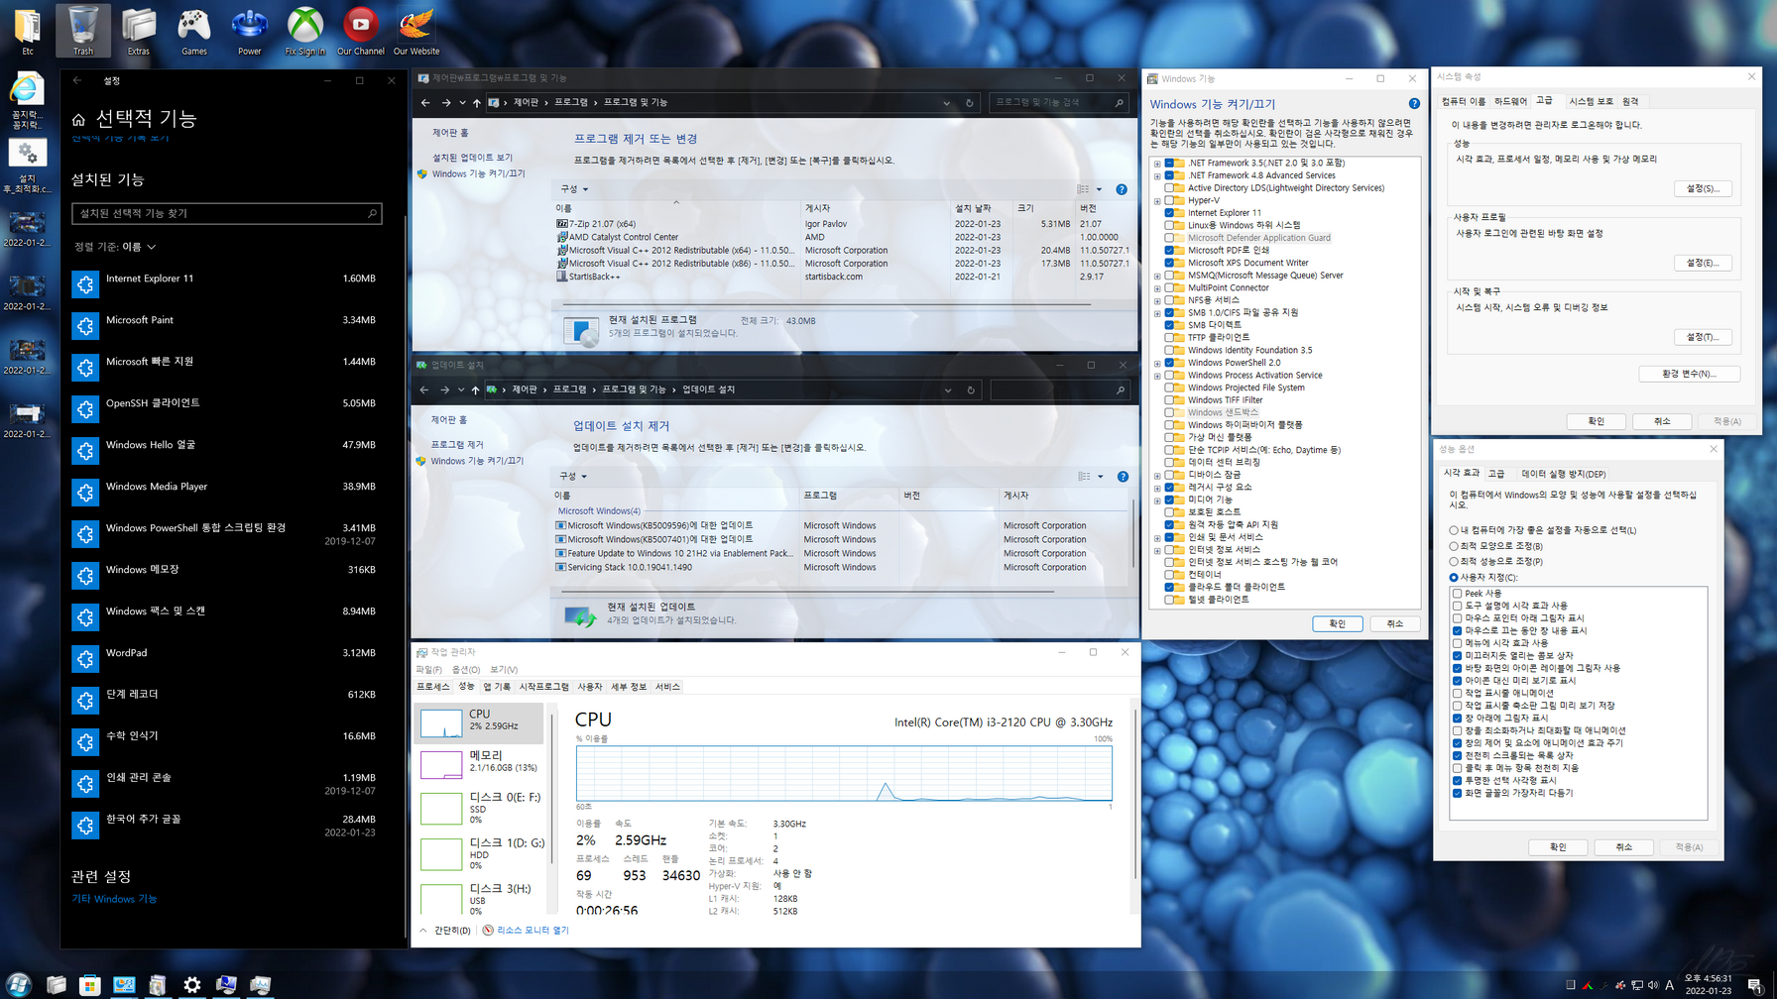Open 구성 dropdown in Installed Updates window

[573, 477]
